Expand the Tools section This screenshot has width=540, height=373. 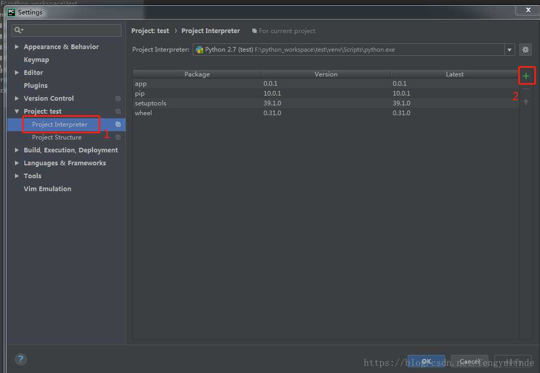[x=17, y=176]
